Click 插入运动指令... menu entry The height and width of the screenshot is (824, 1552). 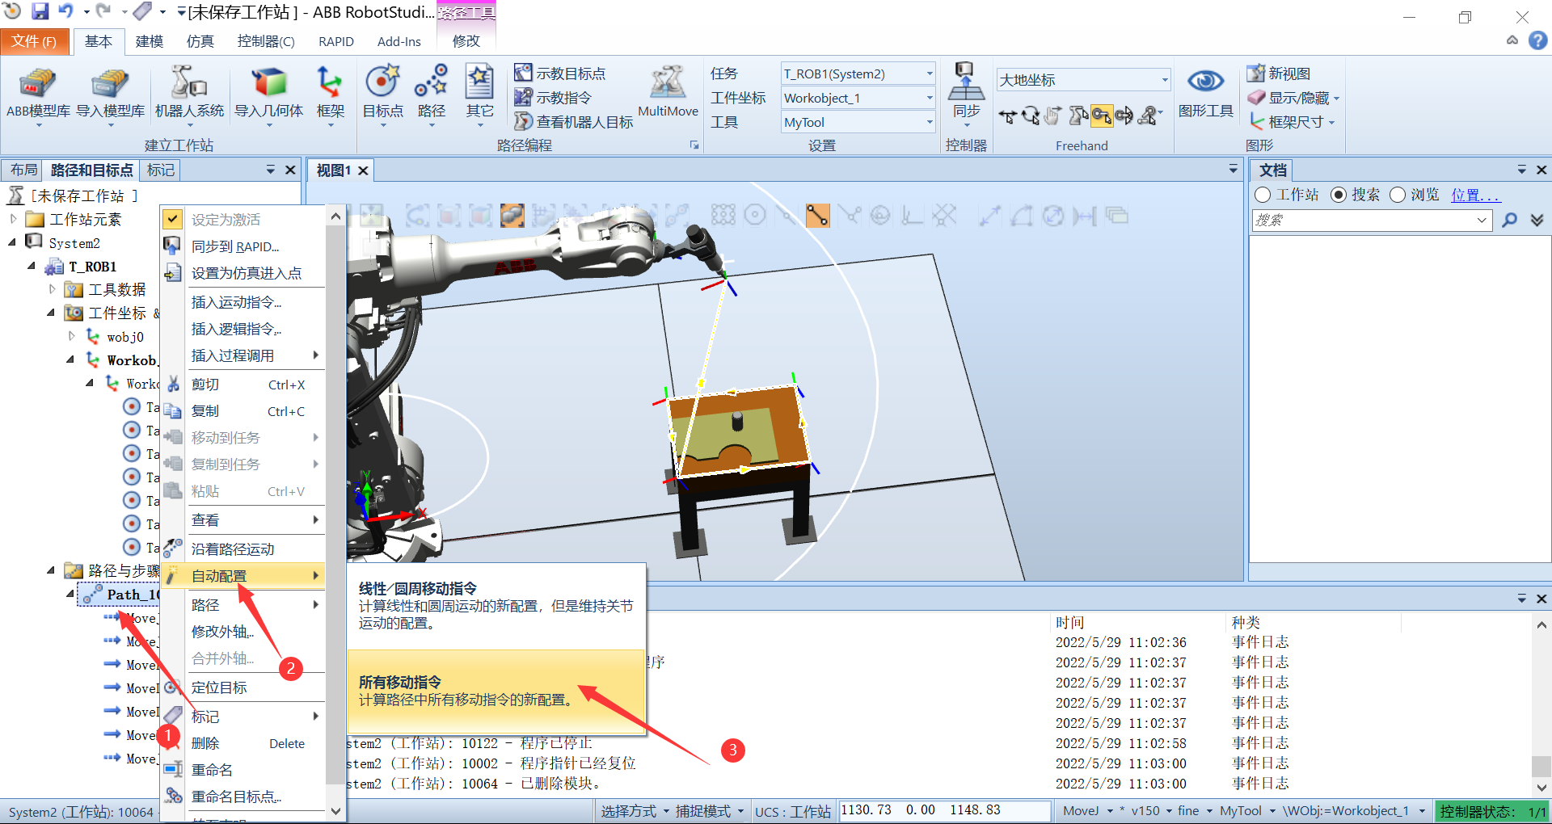click(244, 302)
